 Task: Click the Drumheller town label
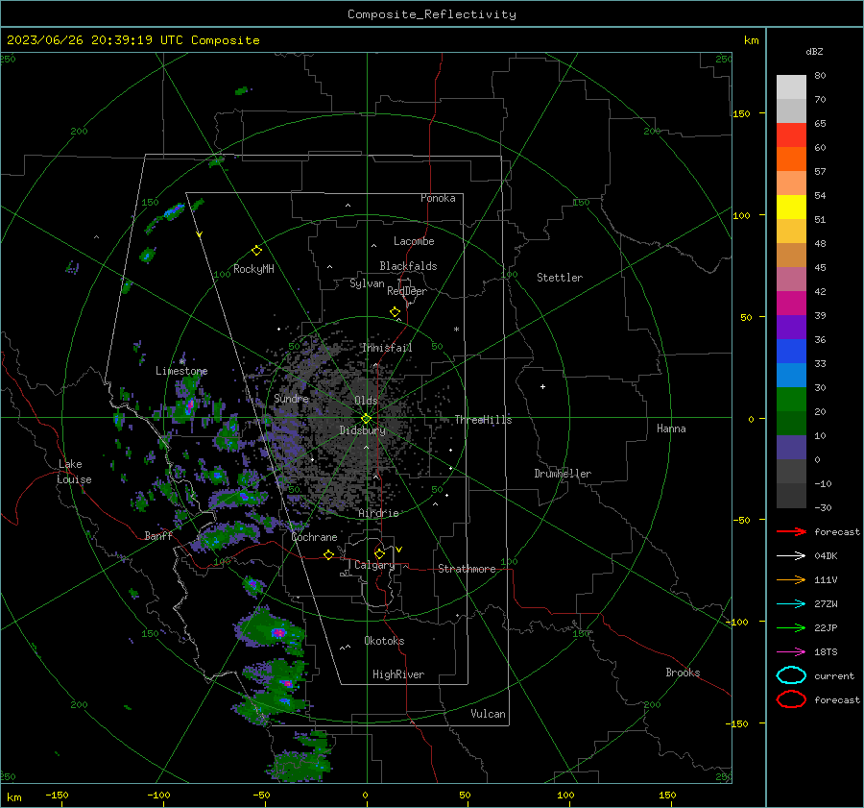tap(563, 474)
